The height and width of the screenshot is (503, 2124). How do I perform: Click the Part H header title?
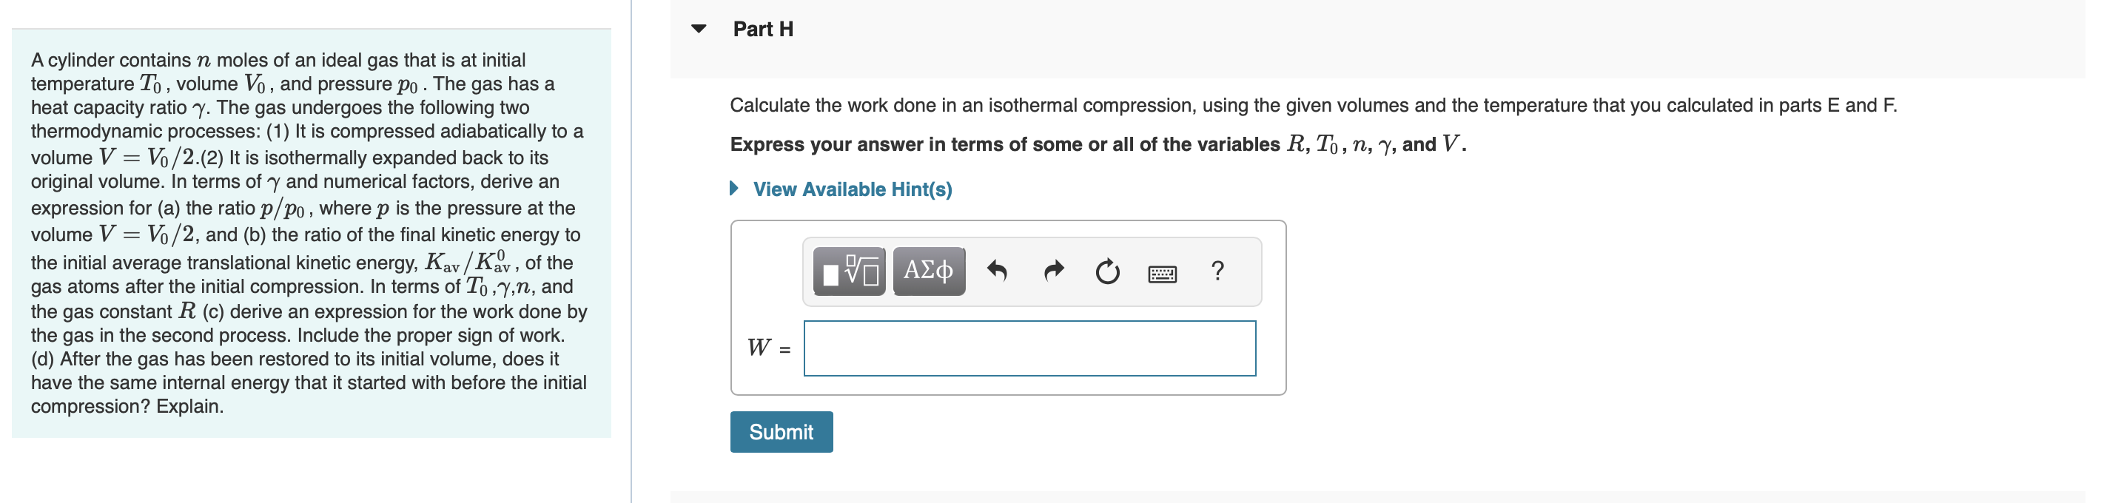pyautogui.click(x=763, y=29)
